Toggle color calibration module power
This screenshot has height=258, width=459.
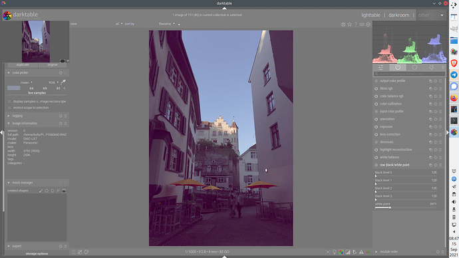(x=376, y=104)
